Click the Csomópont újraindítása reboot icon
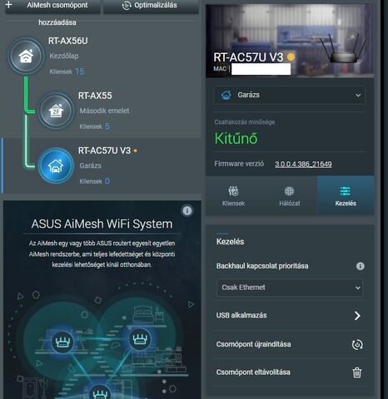388x399 pixels. (357, 344)
